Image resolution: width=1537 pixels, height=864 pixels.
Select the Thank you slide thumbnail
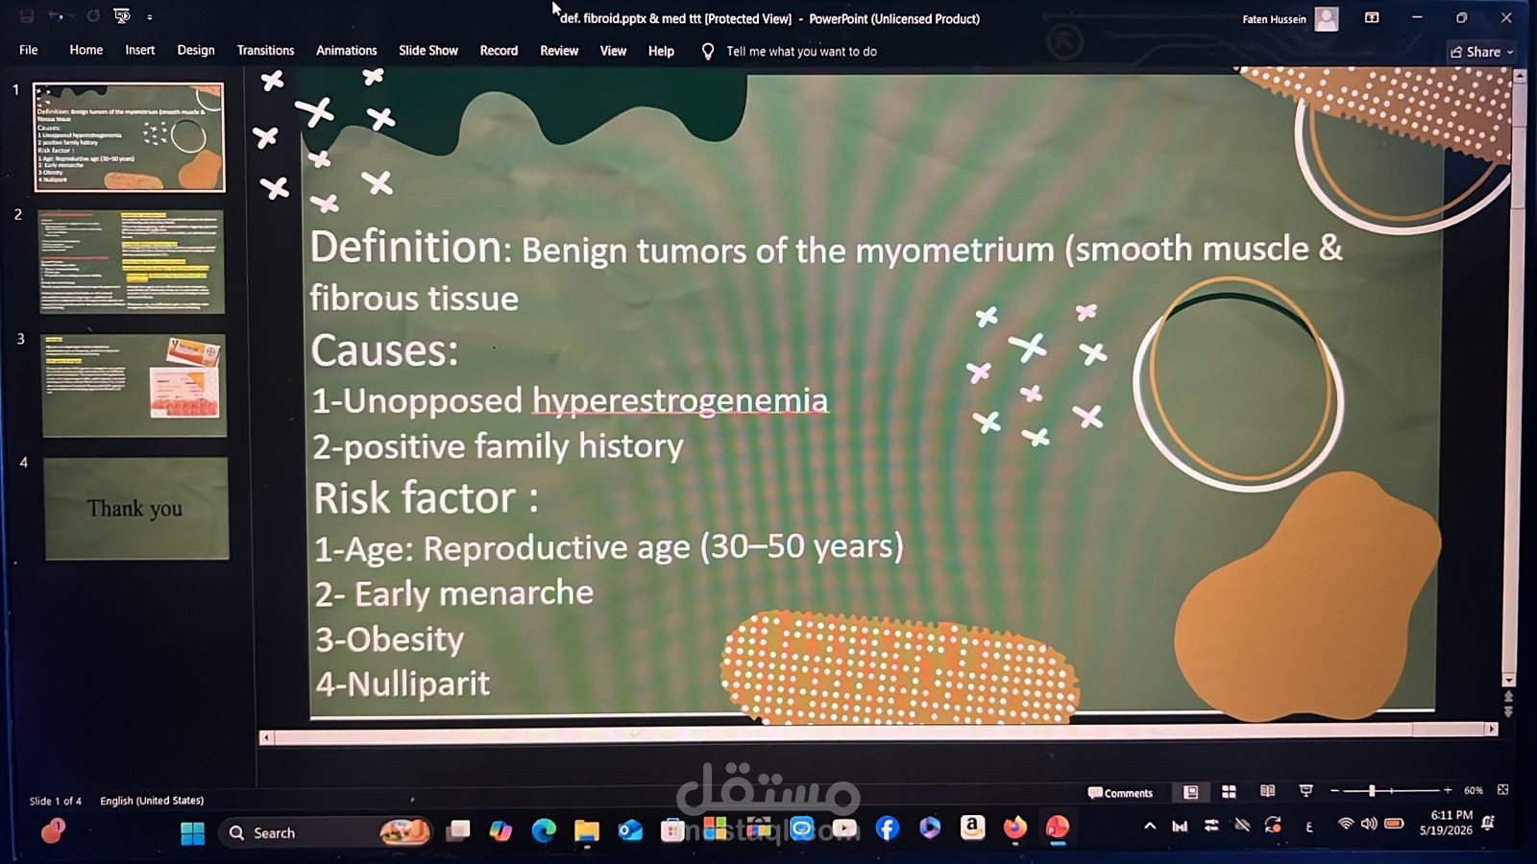click(135, 508)
